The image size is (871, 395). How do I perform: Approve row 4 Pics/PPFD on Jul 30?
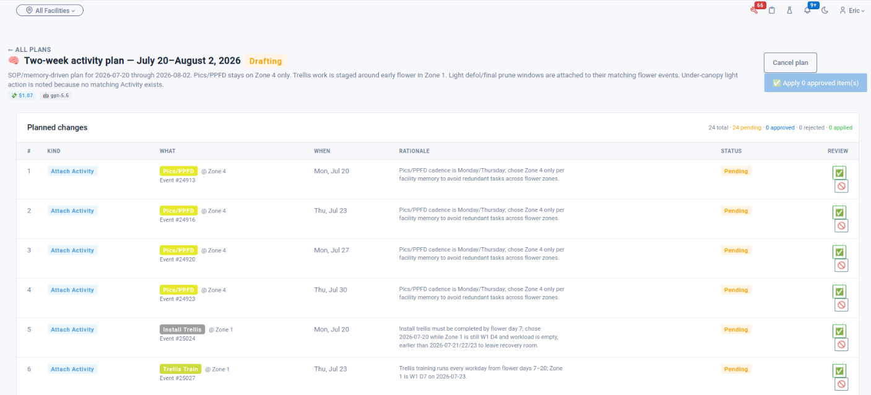(839, 291)
